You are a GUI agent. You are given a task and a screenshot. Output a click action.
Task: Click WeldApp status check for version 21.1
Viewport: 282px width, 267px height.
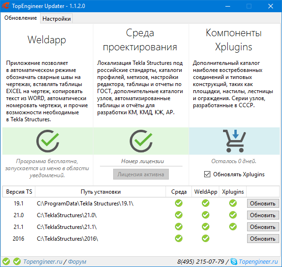point(206,227)
